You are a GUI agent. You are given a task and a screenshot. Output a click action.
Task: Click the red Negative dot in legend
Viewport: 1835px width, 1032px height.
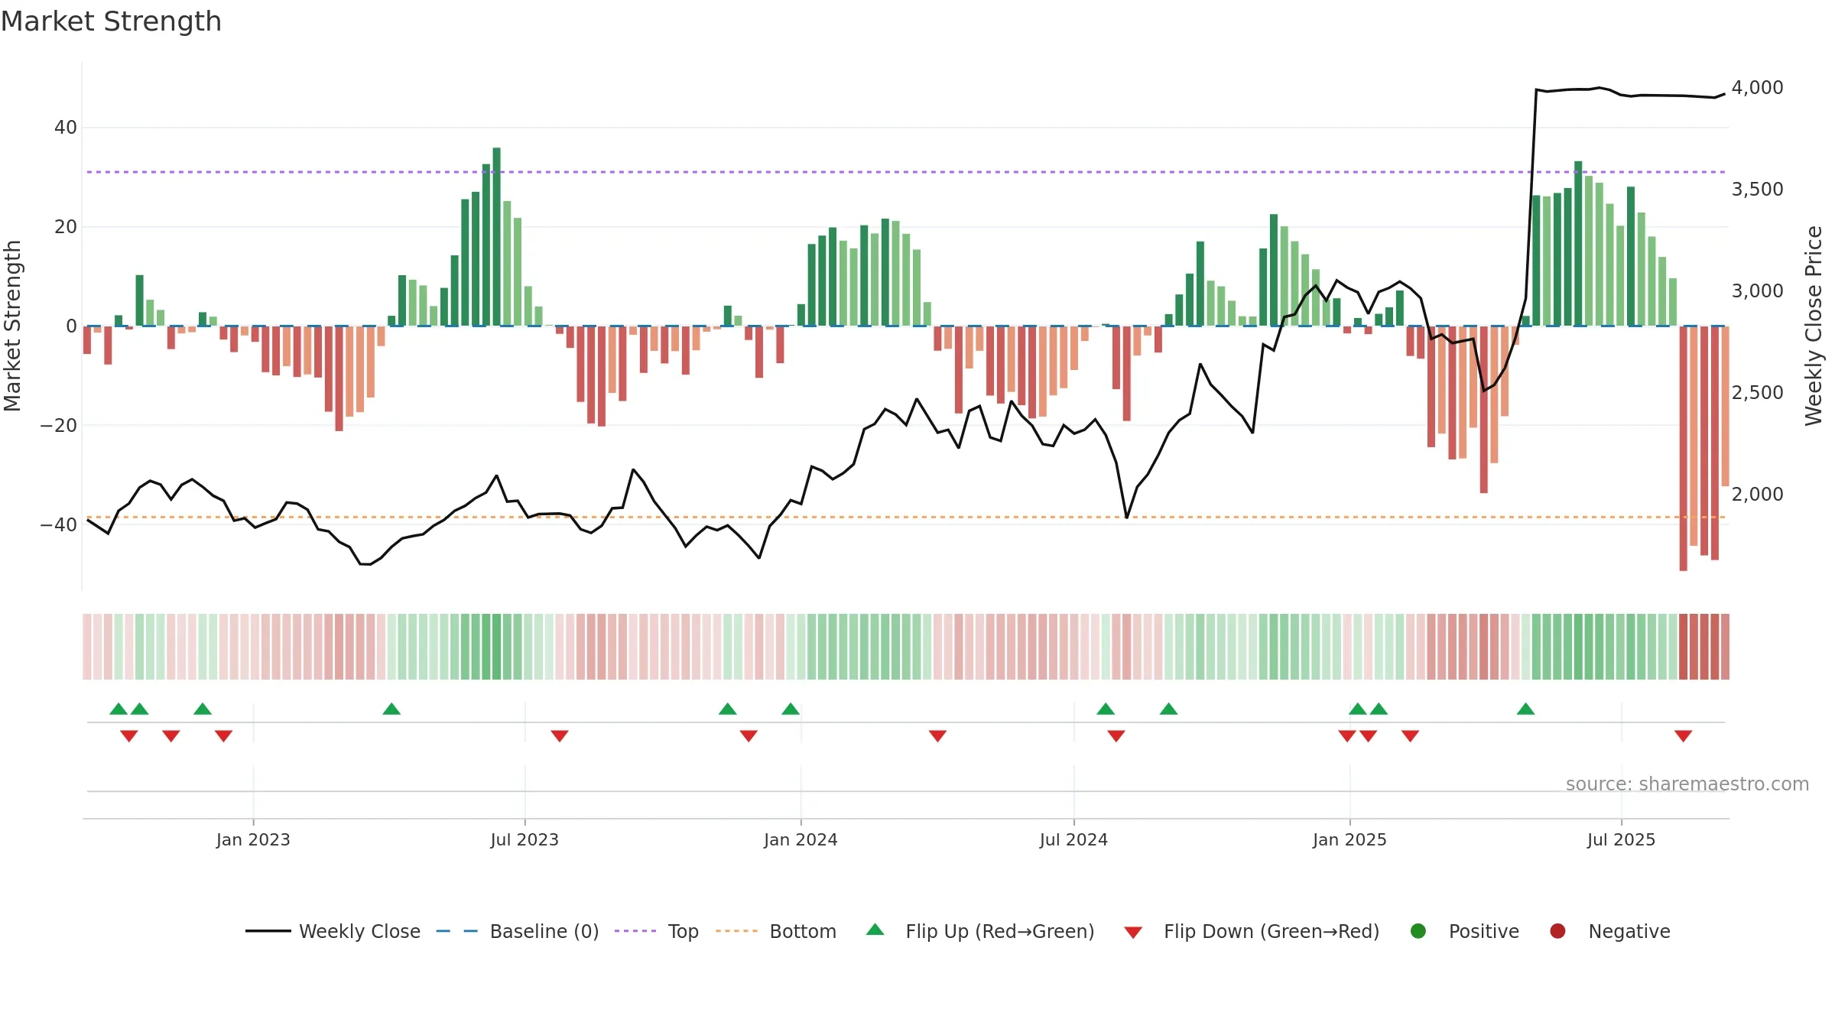pos(1557,931)
